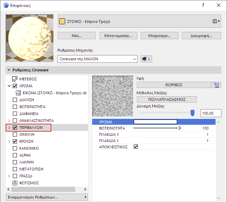
Task: Click the mix strength 100.00 input field
Action: point(211,113)
